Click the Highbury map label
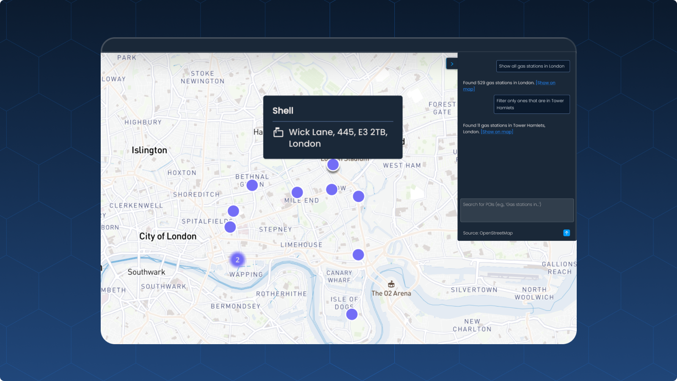677x381 pixels. [x=143, y=122]
